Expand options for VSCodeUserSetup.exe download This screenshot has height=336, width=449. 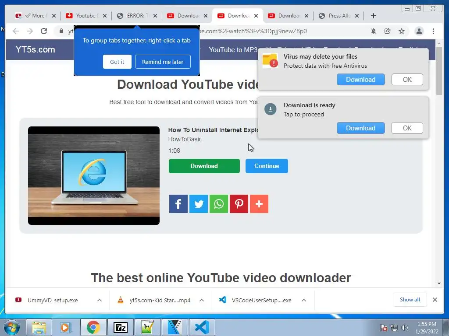pyautogui.click(x=304, y=300)
